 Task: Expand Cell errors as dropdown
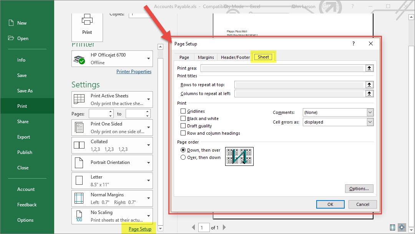(x=370, y=122)
